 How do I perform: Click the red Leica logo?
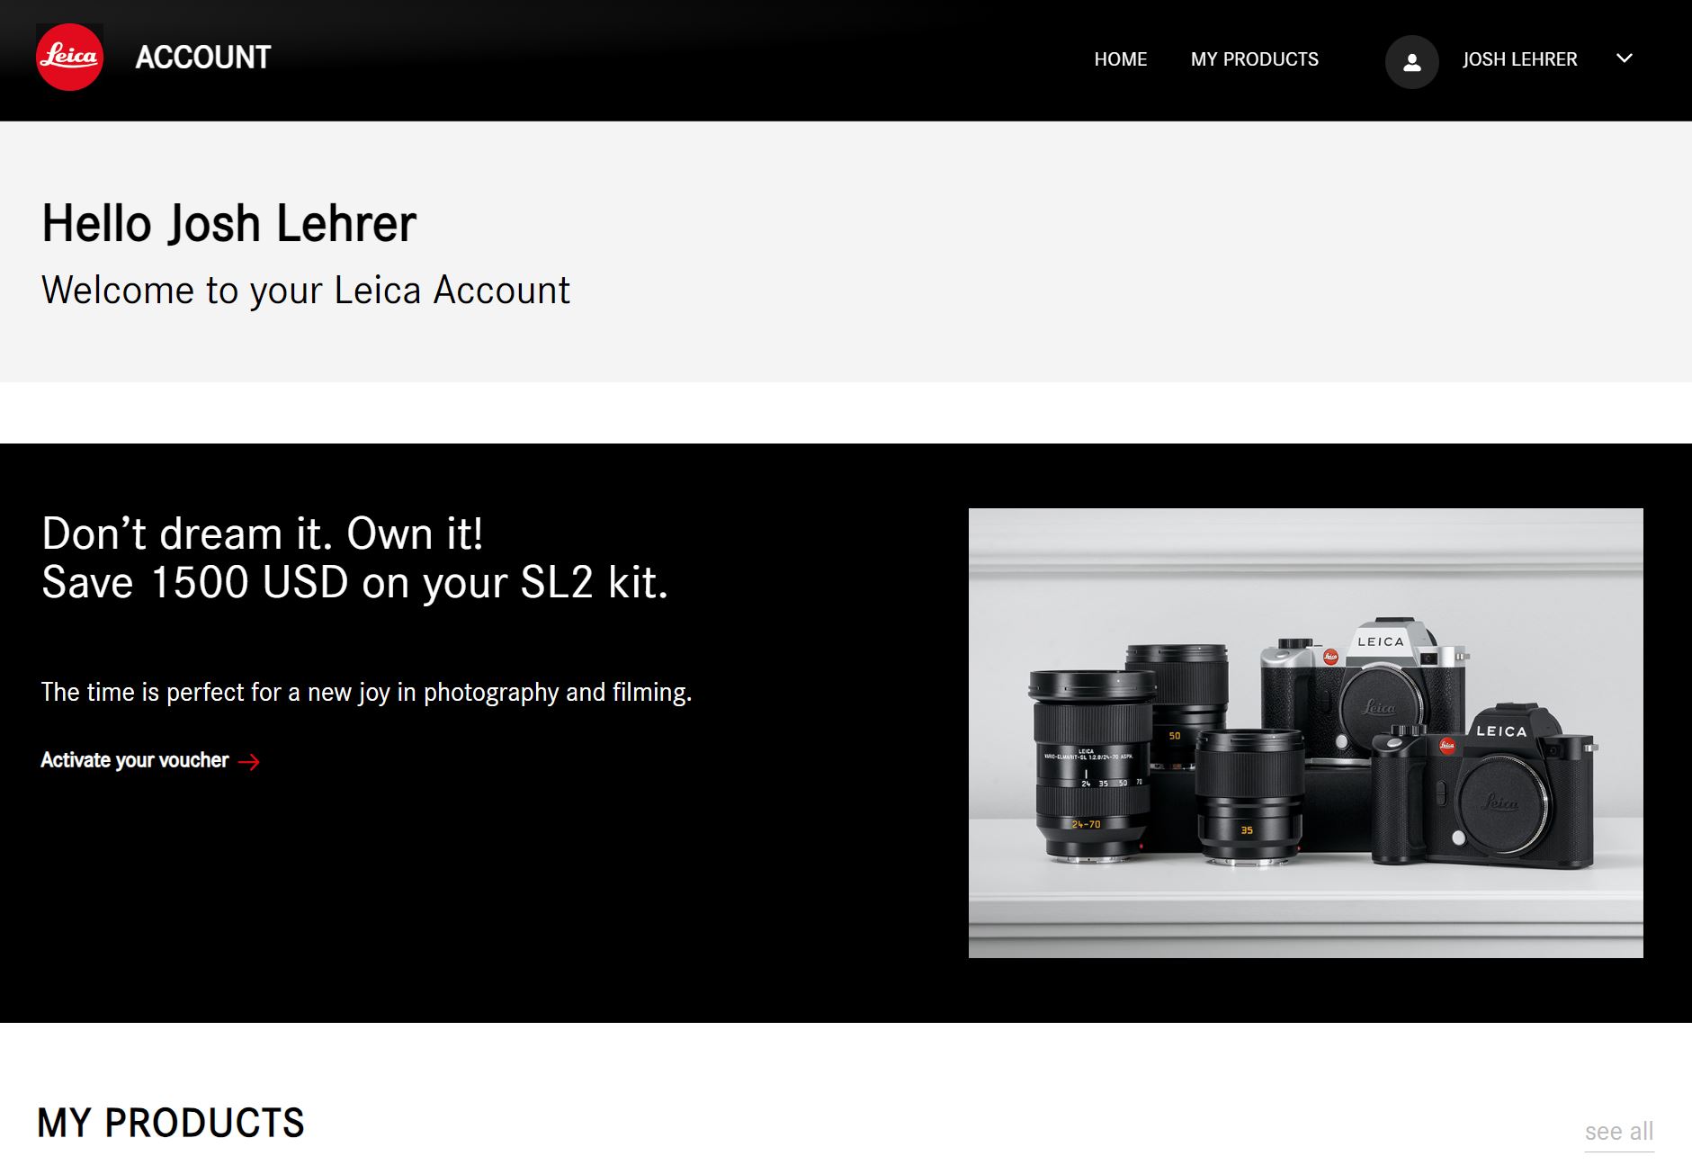click(69, 58)
